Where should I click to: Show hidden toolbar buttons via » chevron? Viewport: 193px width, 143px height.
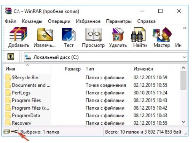(185, 28)
